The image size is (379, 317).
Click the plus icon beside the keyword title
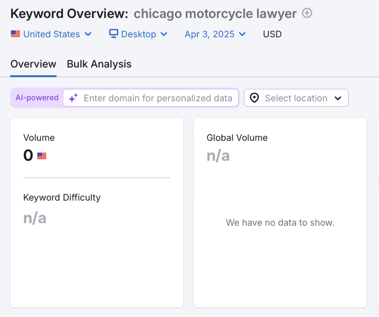coord(307,13)
